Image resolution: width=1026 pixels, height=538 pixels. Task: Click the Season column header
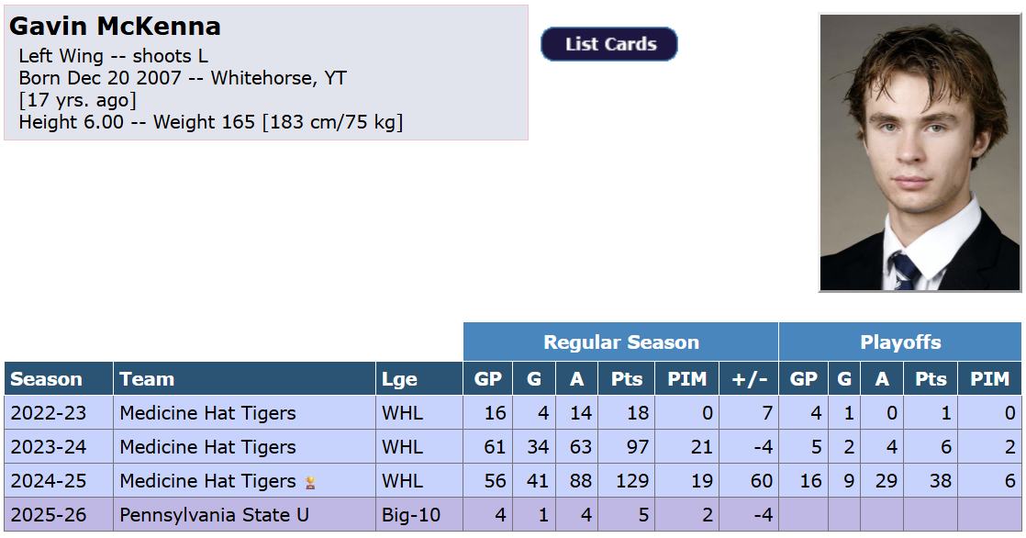47,379
